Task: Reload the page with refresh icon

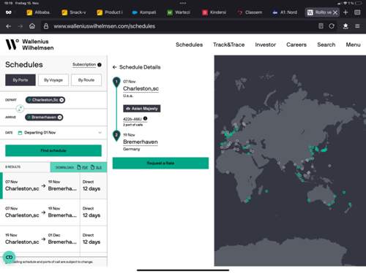Action: coord(332,26)
